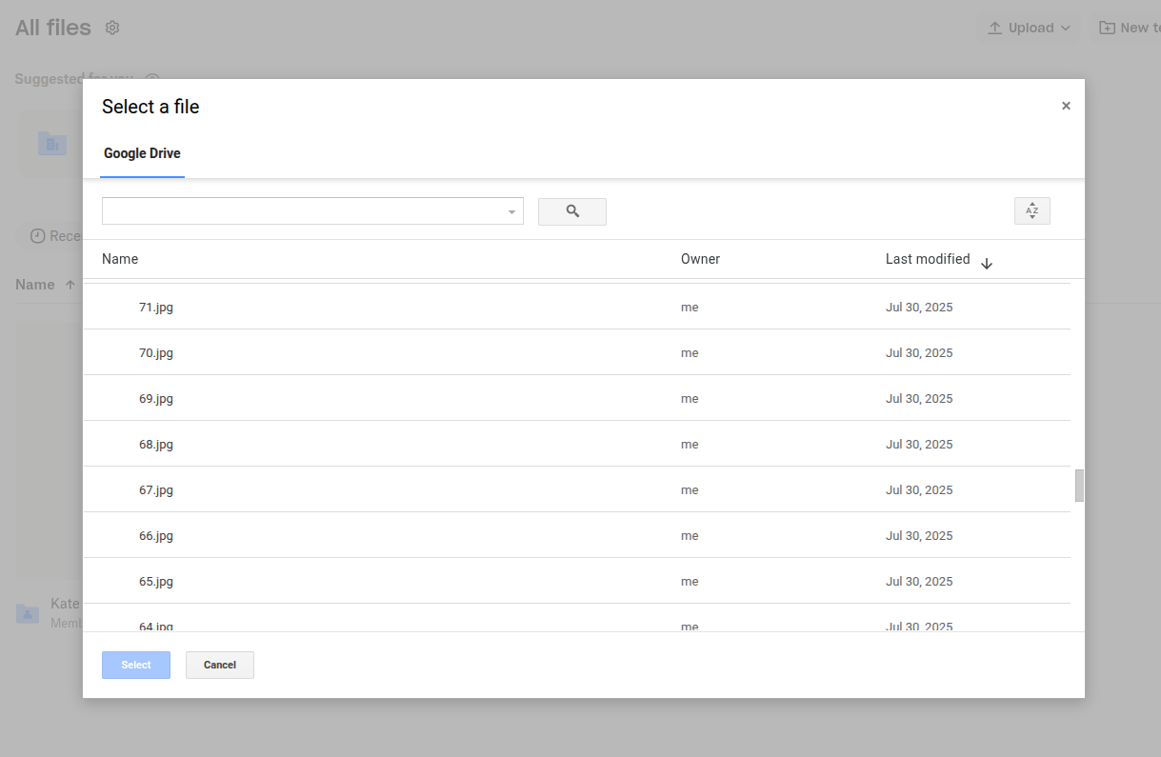
Task: Click the Select button
Action: pyautogui.click(x=135, y=665)
